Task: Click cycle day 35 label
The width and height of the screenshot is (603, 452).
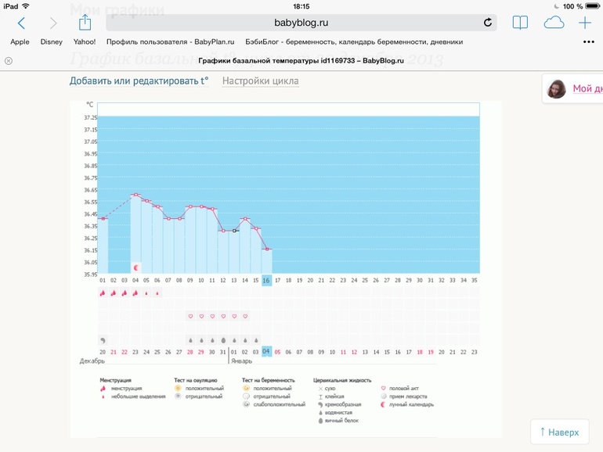Action: tap(474, 280)
